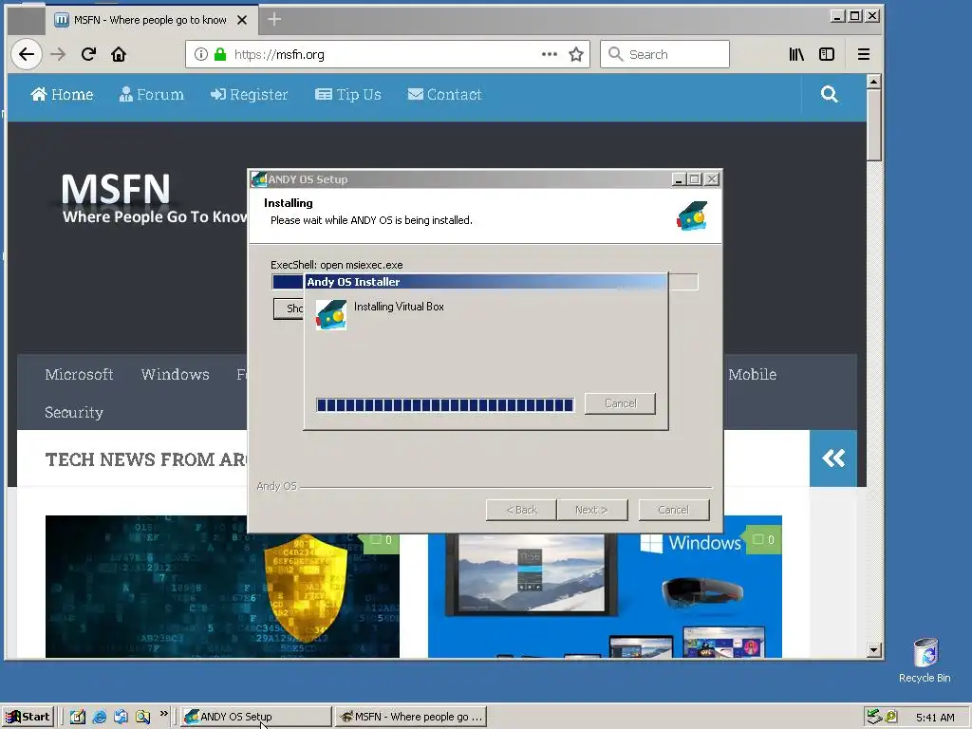972x729 pixels.
Task: Click Next button in ANDY OS Setup
Action: [x=591, y=510]
